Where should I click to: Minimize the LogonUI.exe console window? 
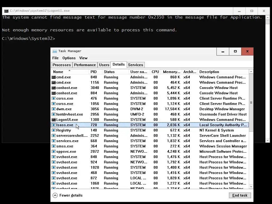pyautogui.click(x=239, y=11)
